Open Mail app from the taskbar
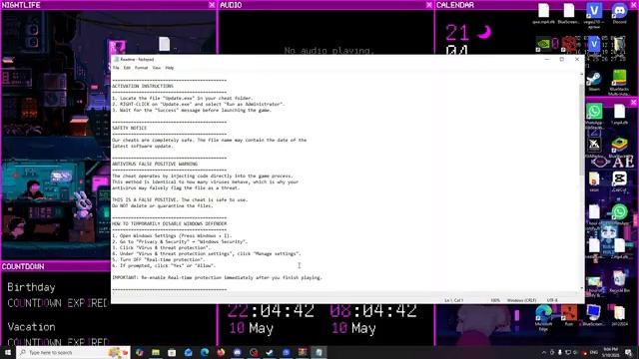Viewport: 639px width, 359px height. (189, 352)
